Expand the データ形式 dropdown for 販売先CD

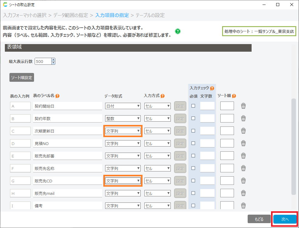(123, 181)
